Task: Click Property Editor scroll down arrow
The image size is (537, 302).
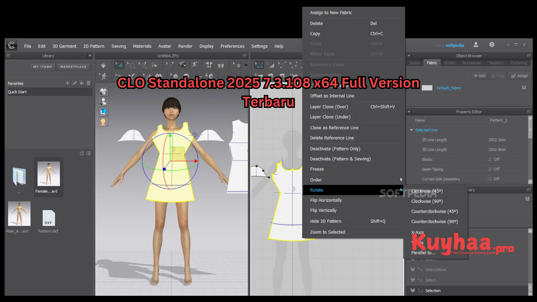Action: click(x=530, y=182)
